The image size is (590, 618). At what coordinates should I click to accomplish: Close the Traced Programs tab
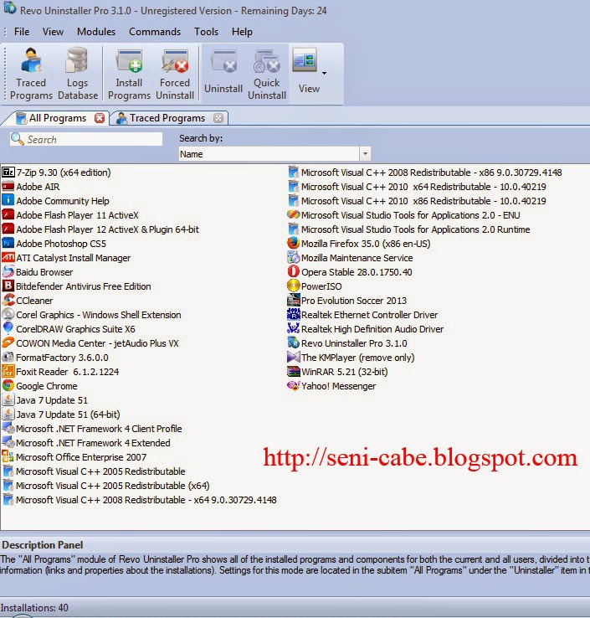point(218,118)
